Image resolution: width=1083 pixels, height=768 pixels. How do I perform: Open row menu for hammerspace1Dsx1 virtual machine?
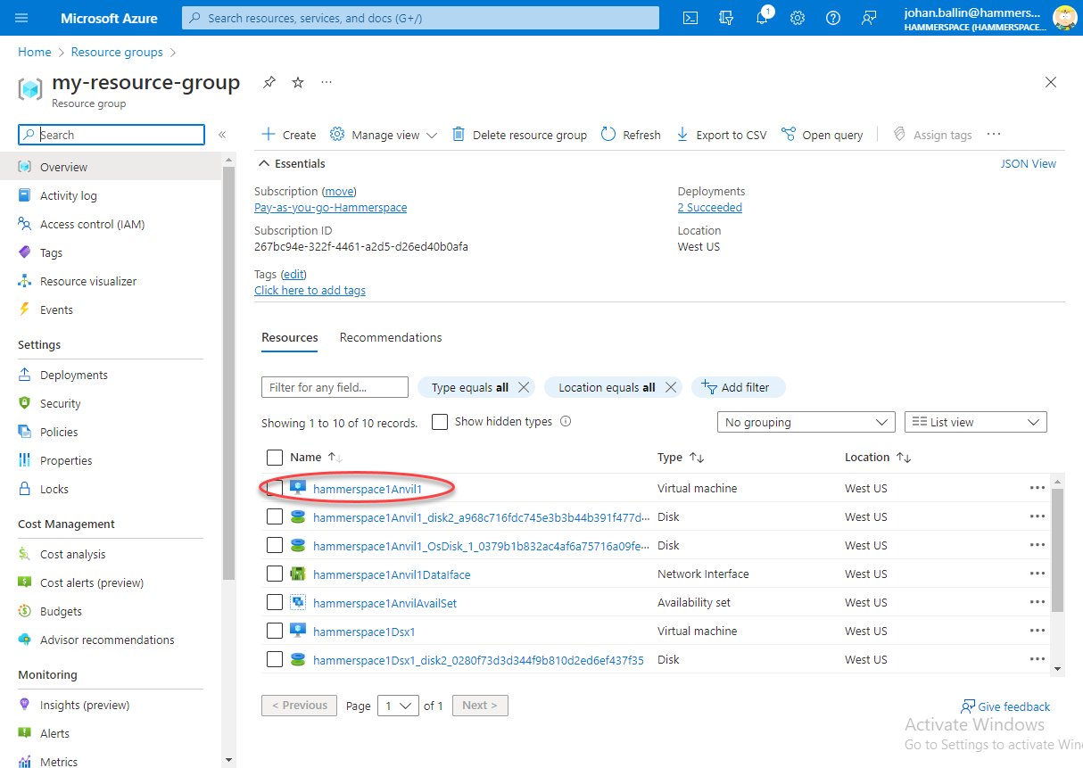(x=1037, y=631)
